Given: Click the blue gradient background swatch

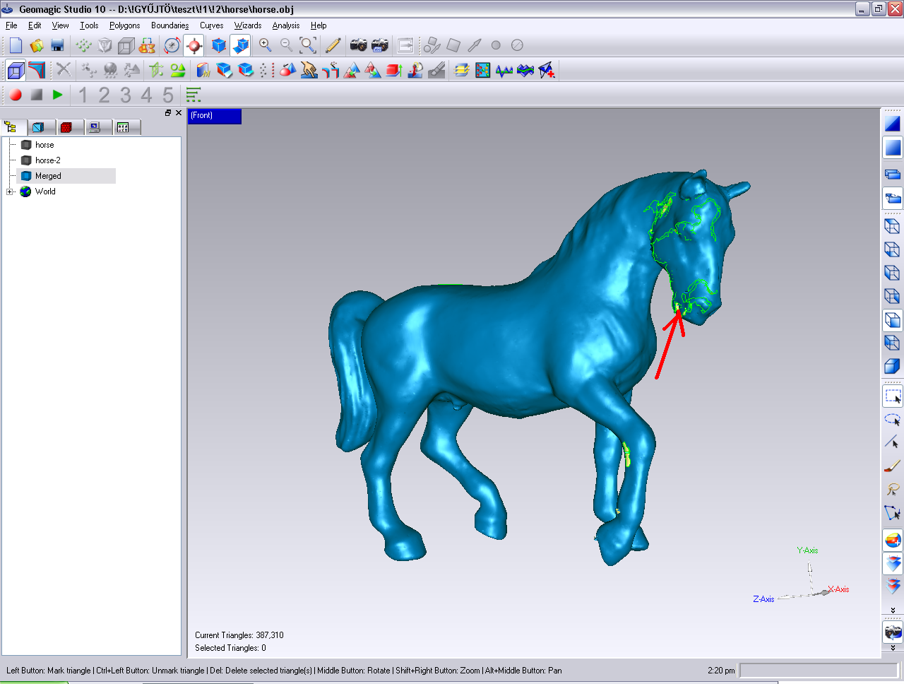Looking at the screenshot, I should 893,148.
